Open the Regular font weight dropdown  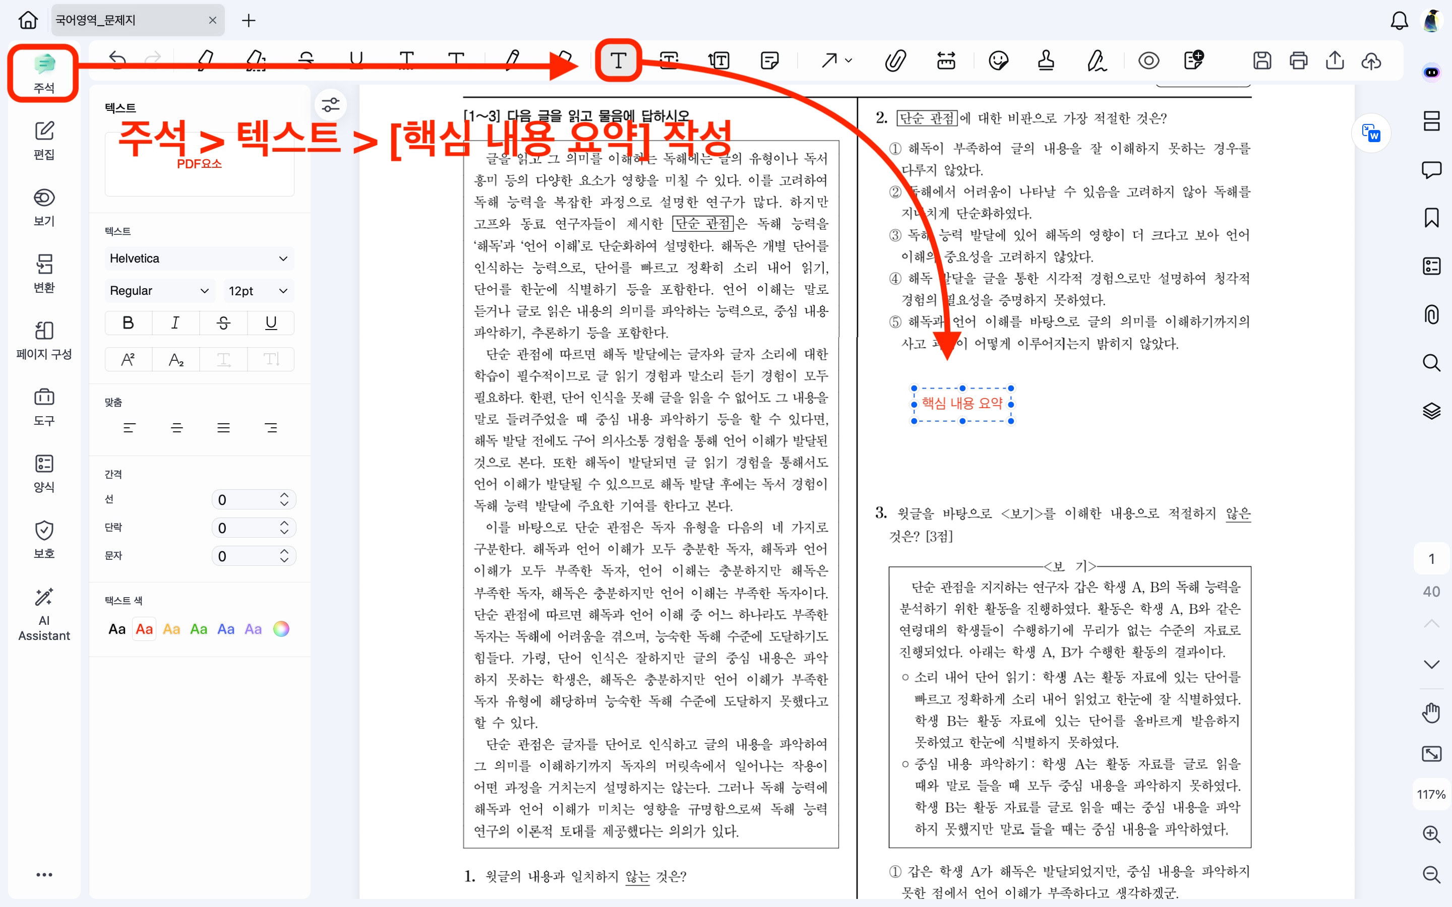coord(159,291)
